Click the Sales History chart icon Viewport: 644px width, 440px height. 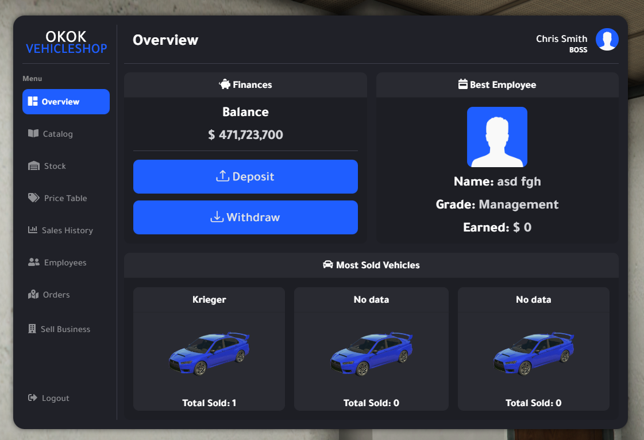tap(33, 230)
